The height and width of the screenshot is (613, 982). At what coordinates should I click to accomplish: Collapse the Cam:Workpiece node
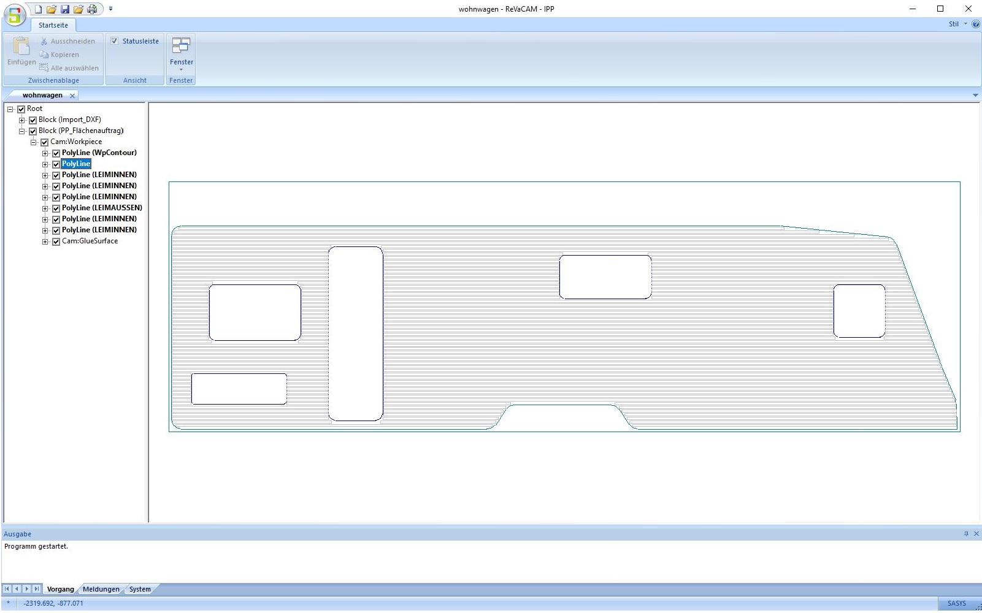click(33, 142)
